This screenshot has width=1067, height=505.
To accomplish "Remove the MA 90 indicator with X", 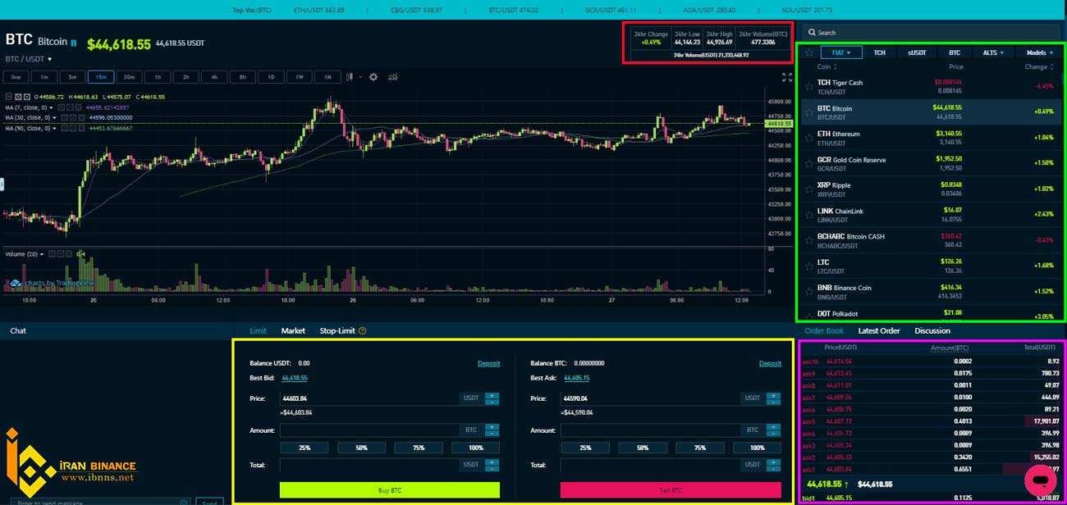I will pyautogui.click(x=80, y=128).
